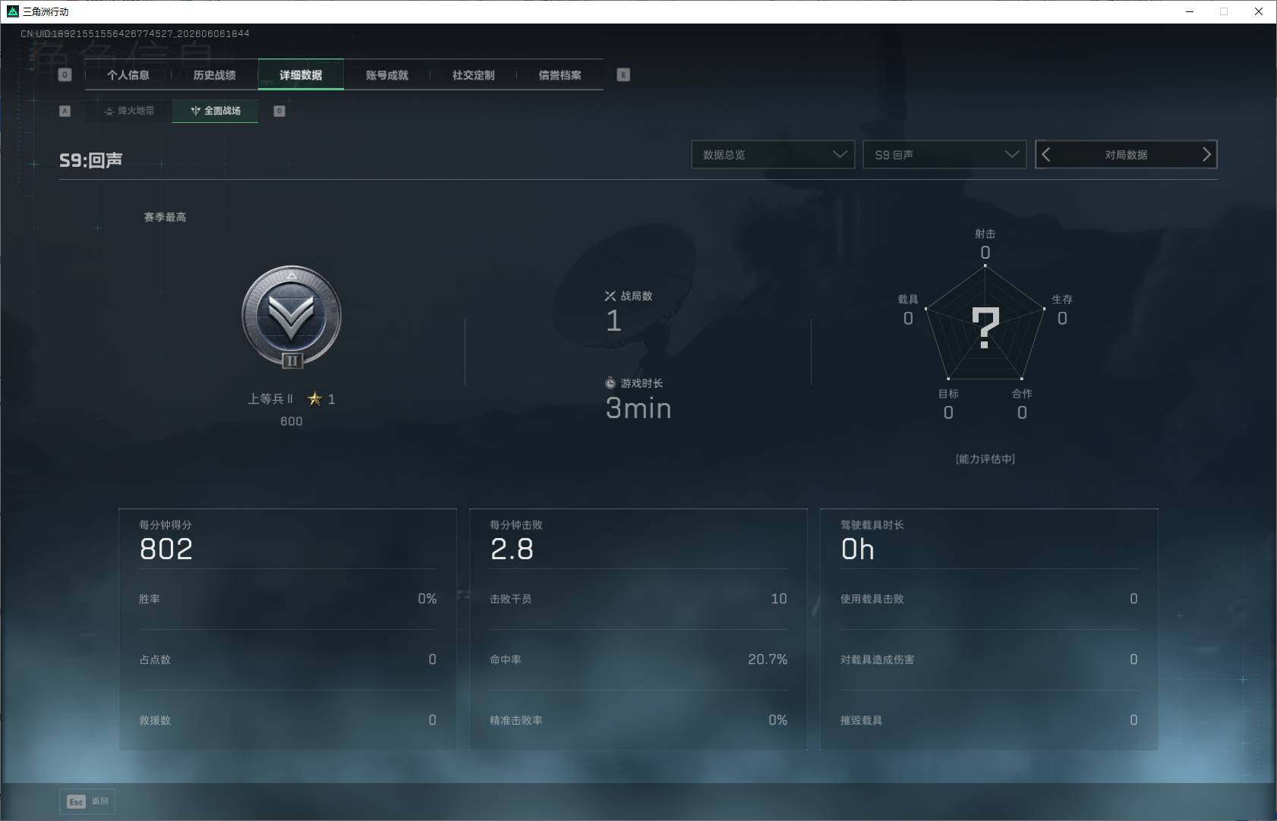
Task: Click the A key hint icon beside mode tabs
Action: pos(65,111)
